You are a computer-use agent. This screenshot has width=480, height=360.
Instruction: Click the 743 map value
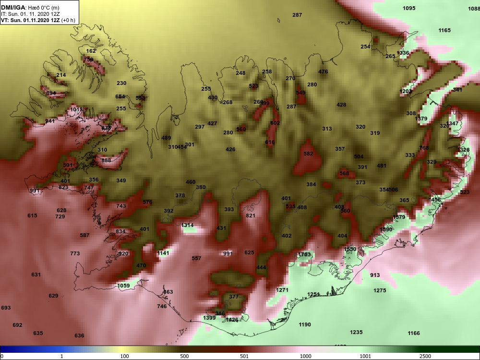pos(121,206)
